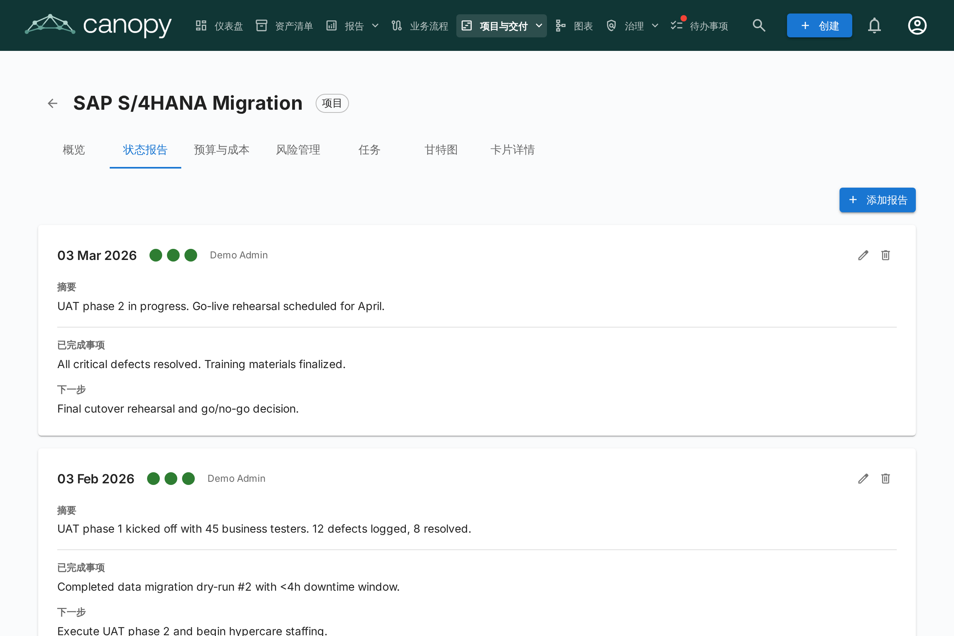The image size is (954, 636).
Task: Click the 创建 button
Action: click(819, 25)
